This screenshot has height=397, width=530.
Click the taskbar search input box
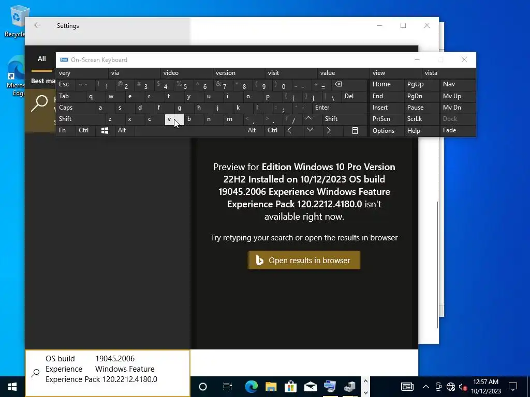point(108,373)
